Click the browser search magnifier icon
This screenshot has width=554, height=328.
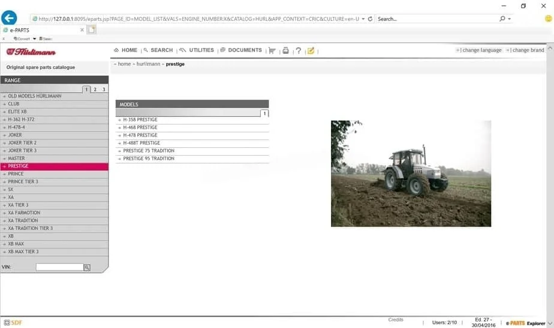tap(502, 19)
